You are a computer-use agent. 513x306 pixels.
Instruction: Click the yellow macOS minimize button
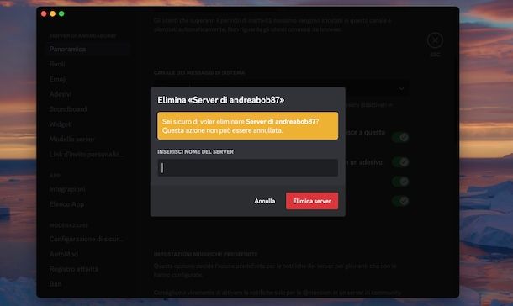(53, 13)
